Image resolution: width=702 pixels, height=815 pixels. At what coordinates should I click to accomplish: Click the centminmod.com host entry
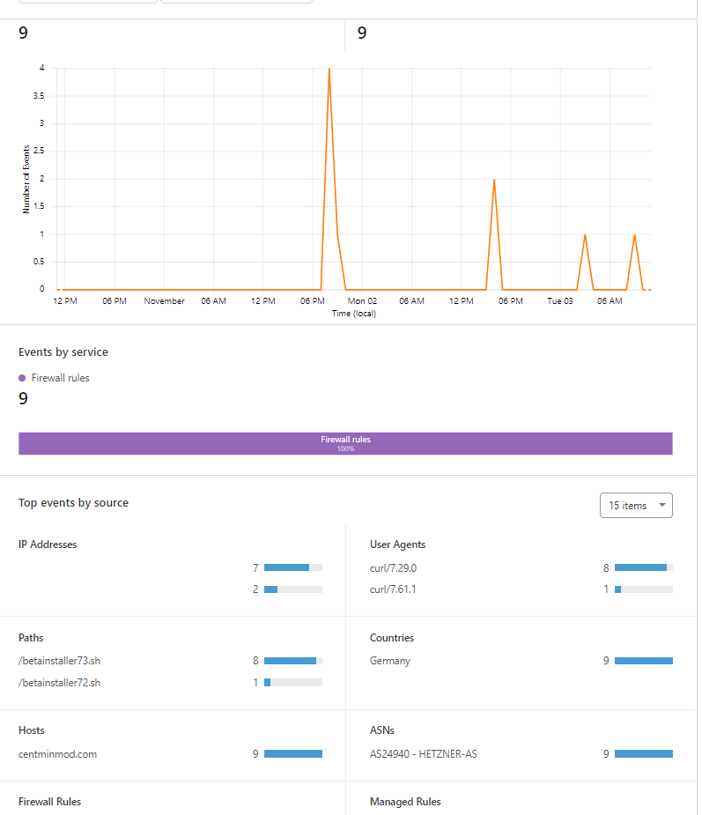[57, 753]
